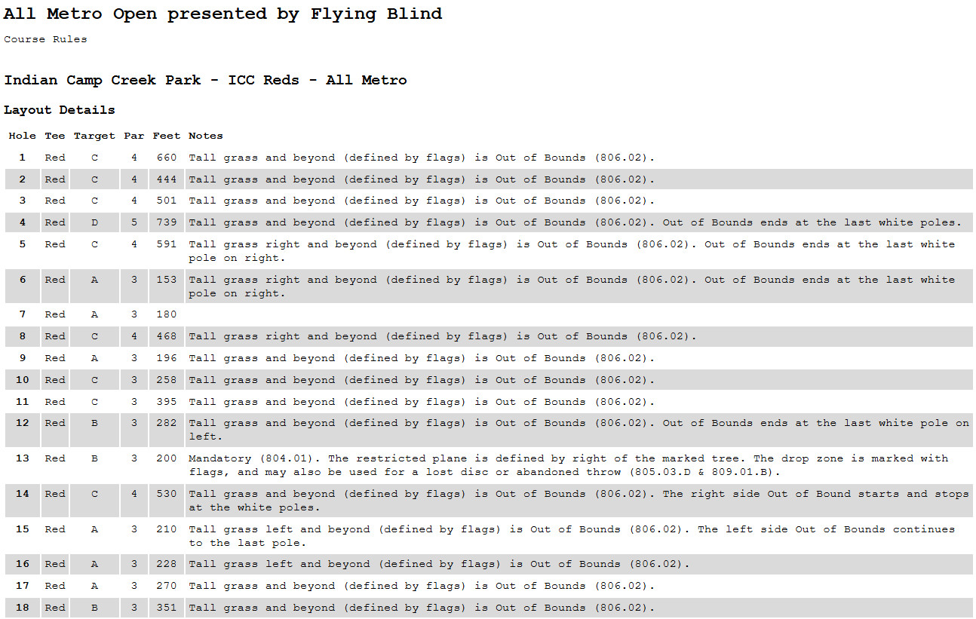Click the Tee column header

coord(55,136)
